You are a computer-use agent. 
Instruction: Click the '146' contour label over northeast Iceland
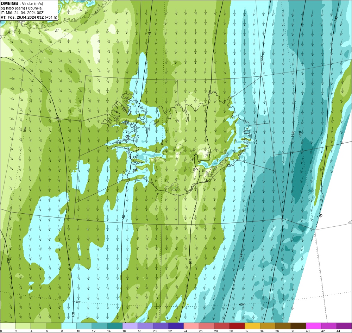pyautogui.click(x=210, y=93)
